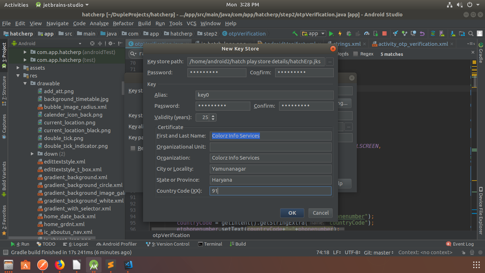Open the Git: master branch dropdown

click(379, 252)
